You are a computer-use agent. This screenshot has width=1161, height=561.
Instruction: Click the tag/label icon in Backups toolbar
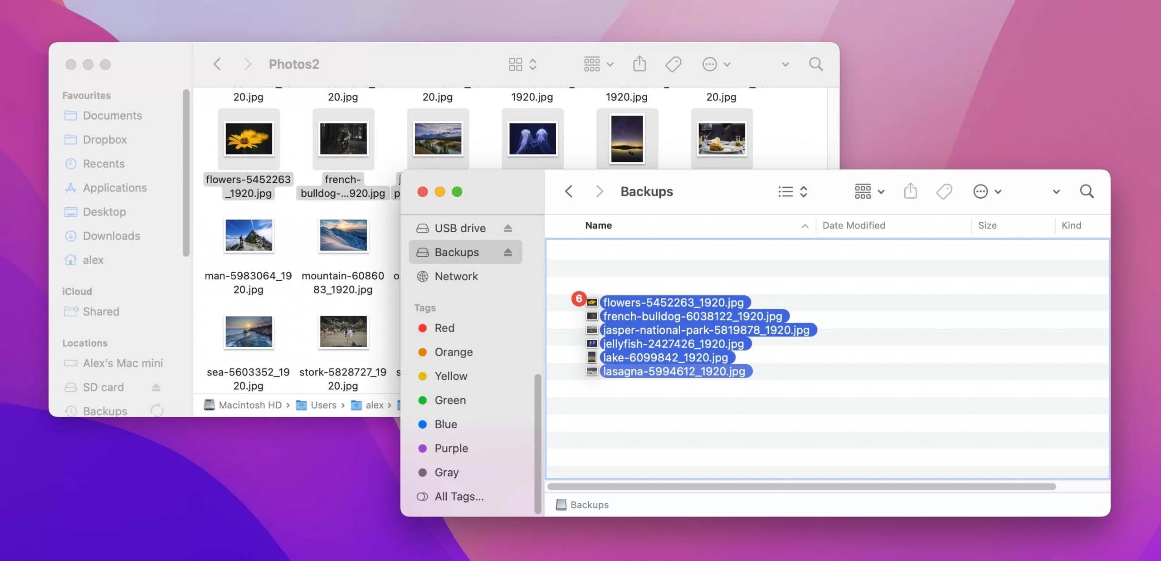coord(946,191)
